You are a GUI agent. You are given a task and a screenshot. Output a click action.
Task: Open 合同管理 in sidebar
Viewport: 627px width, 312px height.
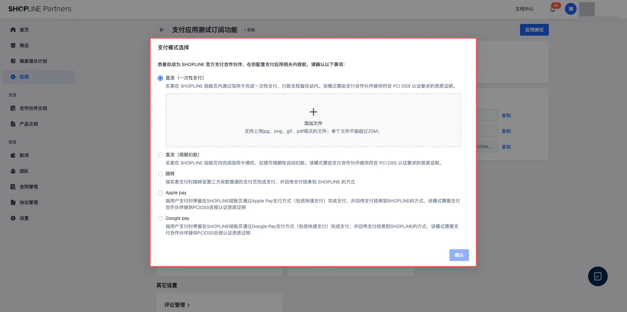(x=39, y=187)
